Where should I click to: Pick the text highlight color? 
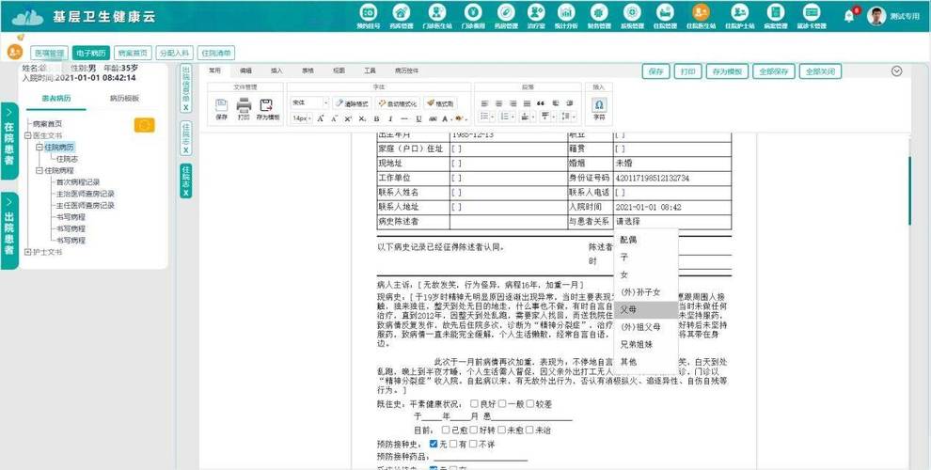tap(460, 118)
